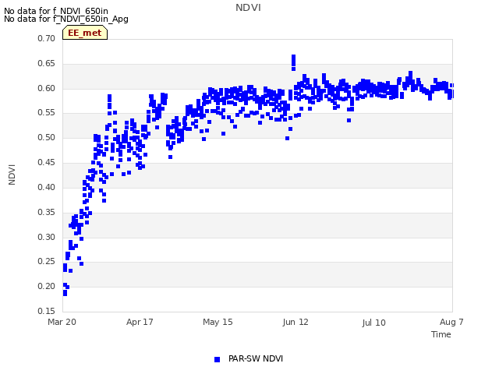
Task: Click the Aug 7 x-axis label
Action: point(451,322)
